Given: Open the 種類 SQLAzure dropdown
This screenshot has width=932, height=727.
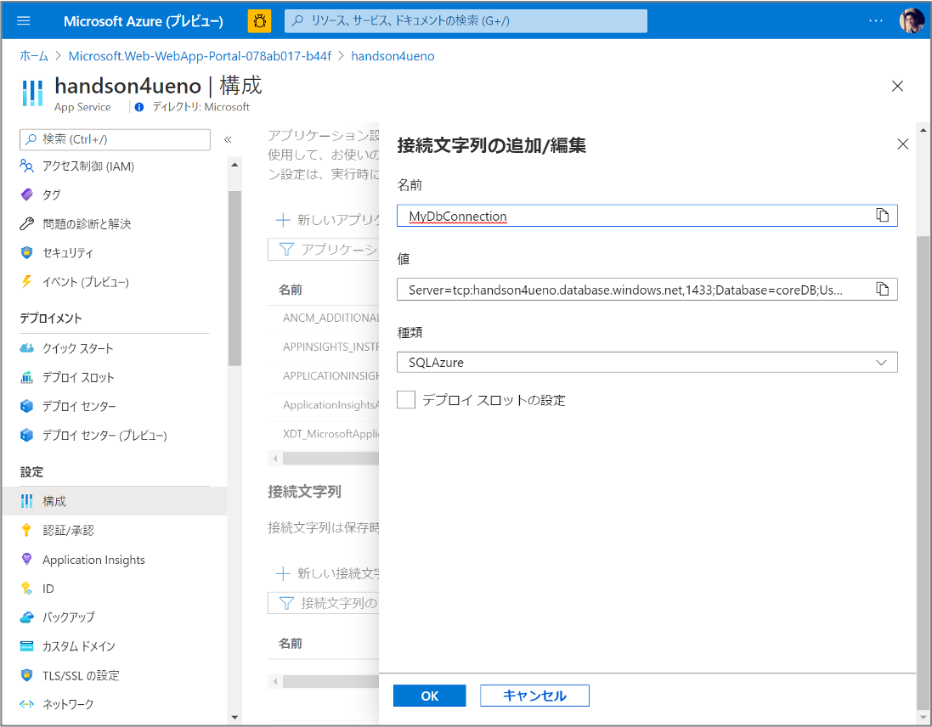Looking at the screenshot, I should coord(647,363).
